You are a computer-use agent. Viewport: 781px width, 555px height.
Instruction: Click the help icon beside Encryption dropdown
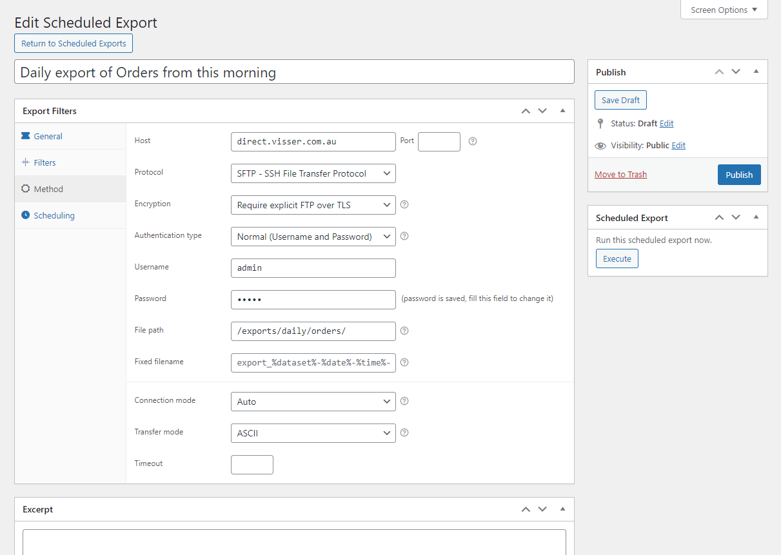(405, 204)
